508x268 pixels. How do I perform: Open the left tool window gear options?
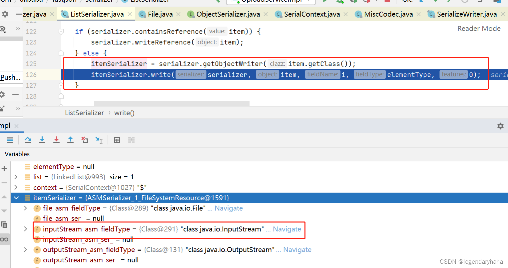coord(5,14)
